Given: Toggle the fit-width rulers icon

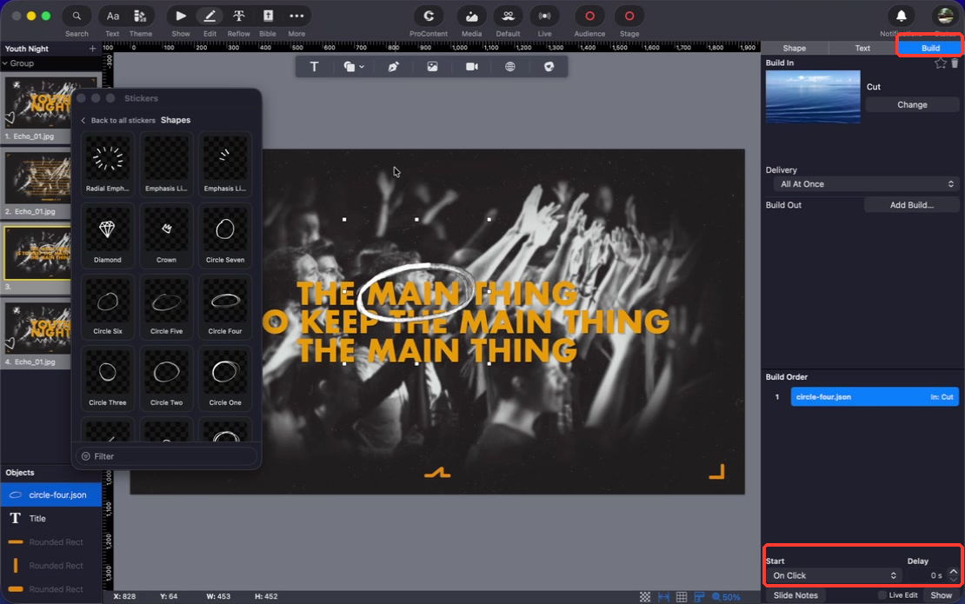Looking at the screenshot, I should (x=663, y=597).
